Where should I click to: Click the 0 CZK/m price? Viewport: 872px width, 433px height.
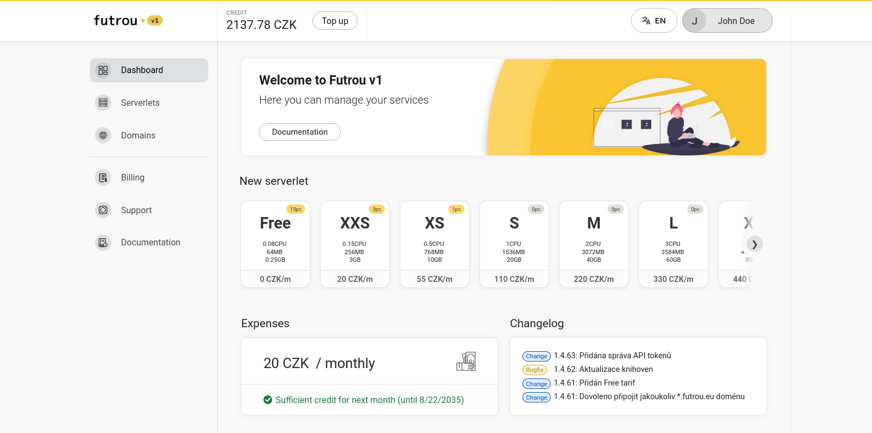(x=275, y=279)
